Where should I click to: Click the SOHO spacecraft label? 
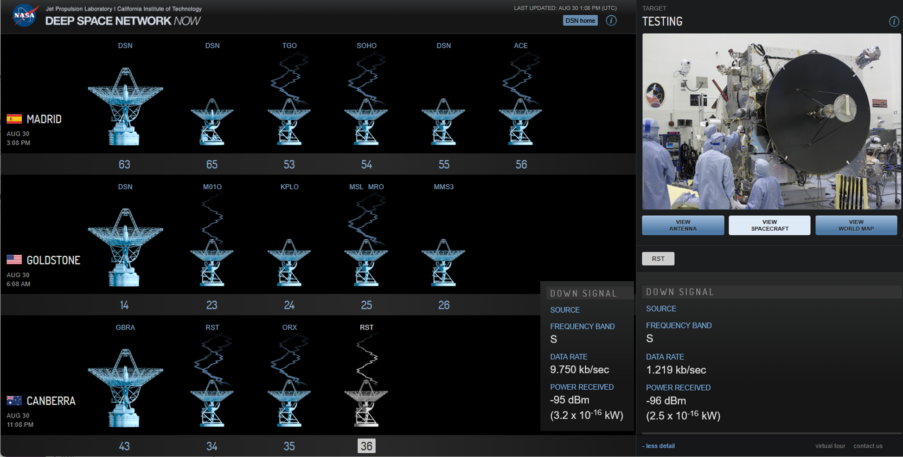pyautogui.click(x=366, y=45)
